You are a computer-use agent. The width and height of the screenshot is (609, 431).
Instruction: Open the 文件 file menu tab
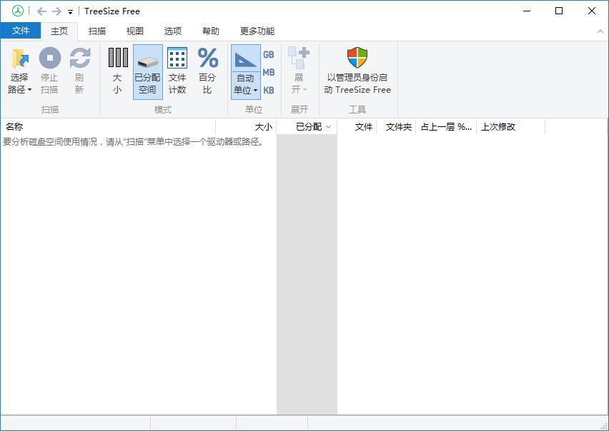click(x=20, y=31)
